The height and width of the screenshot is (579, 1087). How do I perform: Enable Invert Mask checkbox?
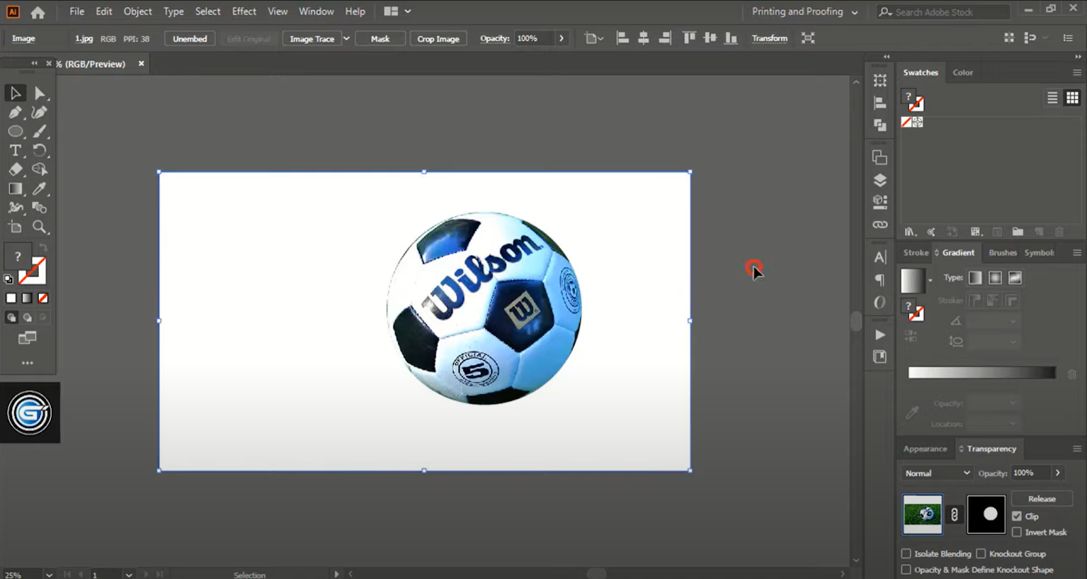[x=1017, y=532]
